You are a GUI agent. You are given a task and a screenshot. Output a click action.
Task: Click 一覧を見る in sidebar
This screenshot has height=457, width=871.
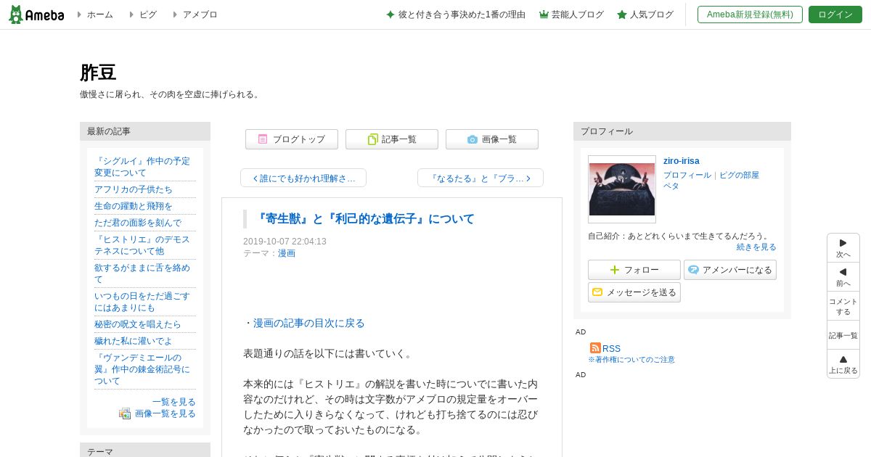(x=174, y=402)
